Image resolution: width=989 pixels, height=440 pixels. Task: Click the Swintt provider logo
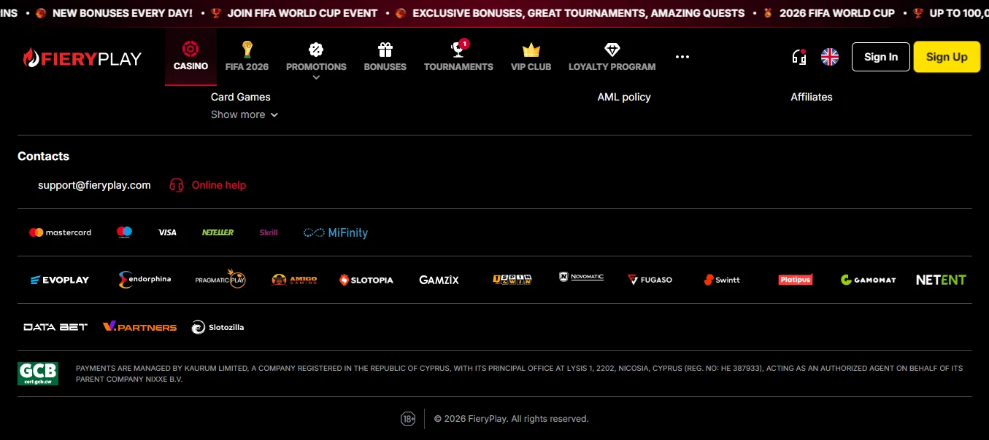pyautogui.click(x=722, y=280)
